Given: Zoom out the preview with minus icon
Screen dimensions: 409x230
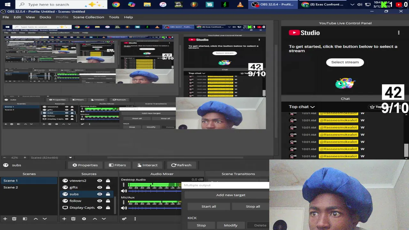Looking at the screenshot, I should click(4, 157).
